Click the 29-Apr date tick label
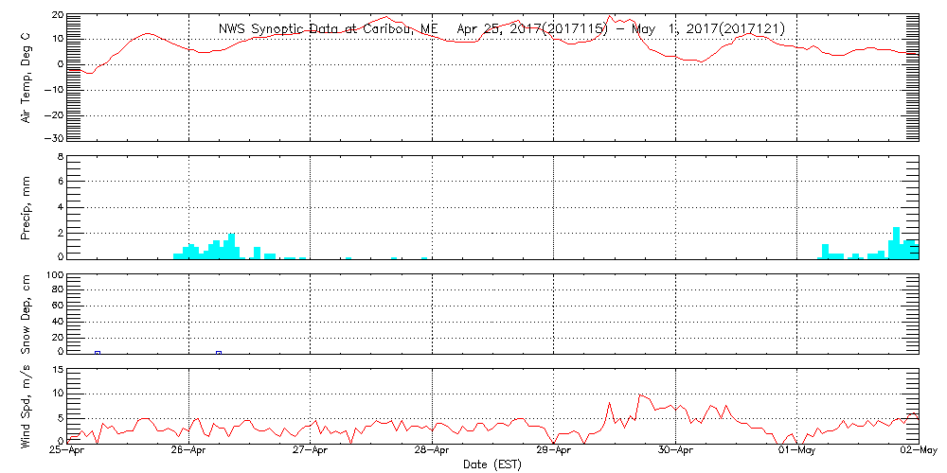This screenshot has width=947, height=473. [x=554, y=451]
